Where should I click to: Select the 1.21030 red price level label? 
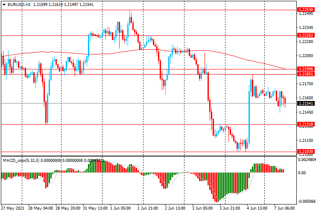[306, 152]
